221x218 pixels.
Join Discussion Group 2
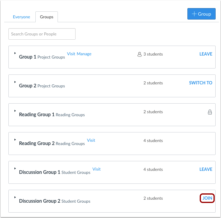point(207,198)
